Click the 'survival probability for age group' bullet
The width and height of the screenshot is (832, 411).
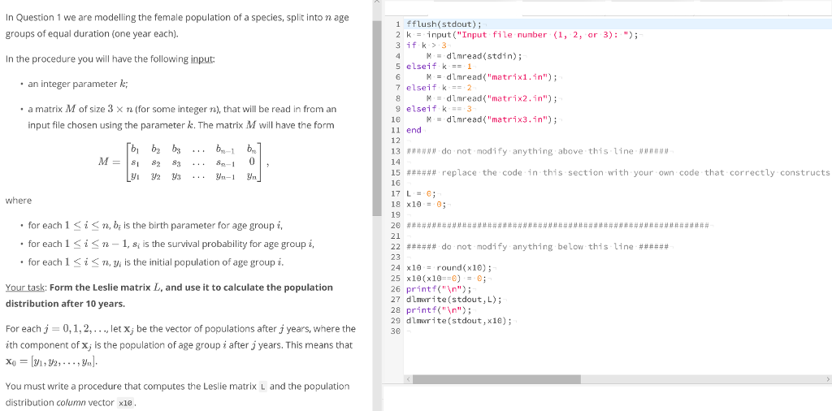click(x=172, y=244)
